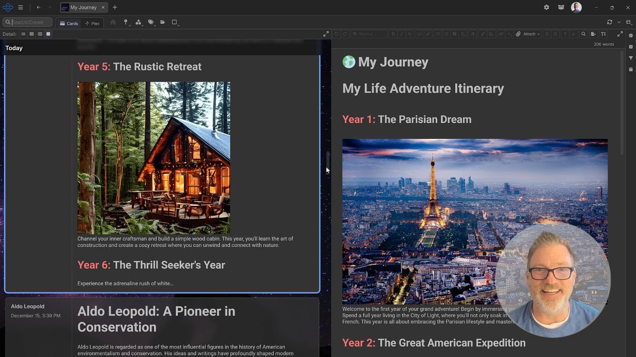Screen dimensions: 636x357
Task: Move line up arrow
Action: 565,34
